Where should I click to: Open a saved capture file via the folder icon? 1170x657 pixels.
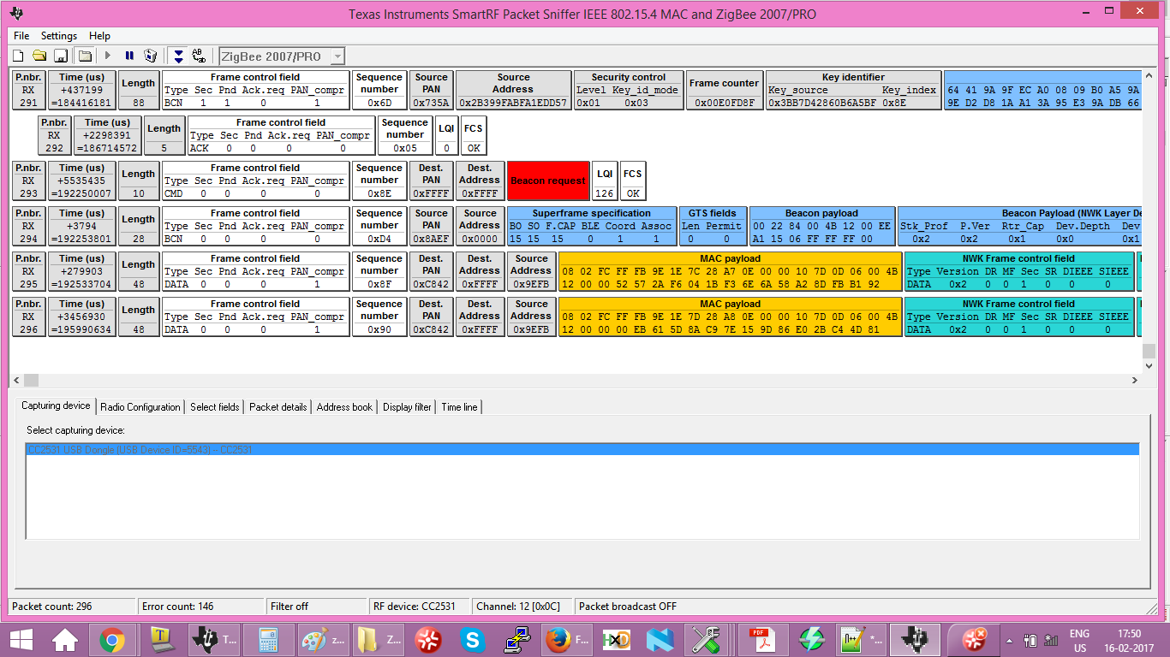click(39, 56)
